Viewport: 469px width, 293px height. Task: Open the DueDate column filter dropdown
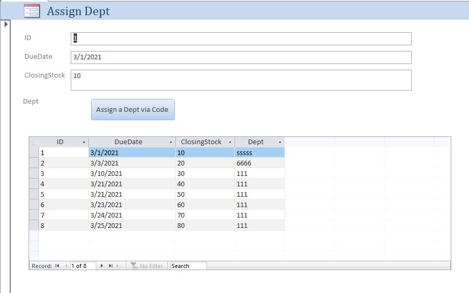click(171, 142)
